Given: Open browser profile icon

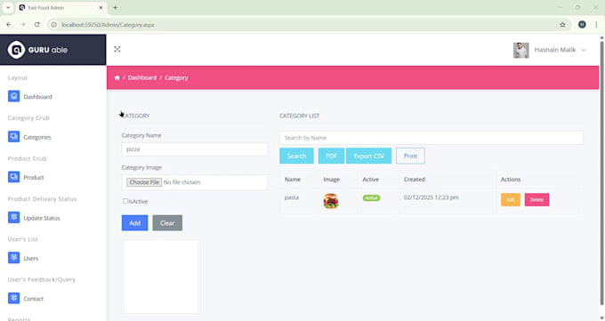Looking at the screenshot, I should 582,24.
